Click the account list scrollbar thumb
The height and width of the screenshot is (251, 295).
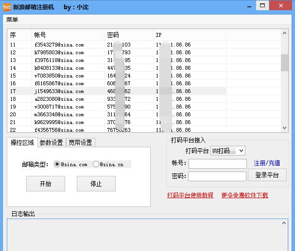[284, 63]
